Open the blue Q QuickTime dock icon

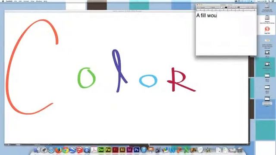tap(87, 150)
